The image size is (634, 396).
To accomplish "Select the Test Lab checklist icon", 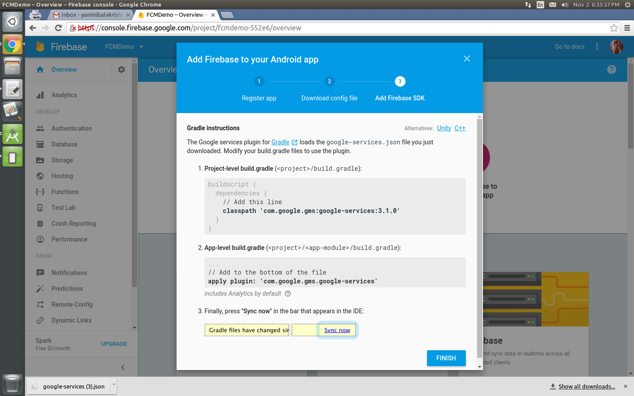I will click(x=40, y=208).
